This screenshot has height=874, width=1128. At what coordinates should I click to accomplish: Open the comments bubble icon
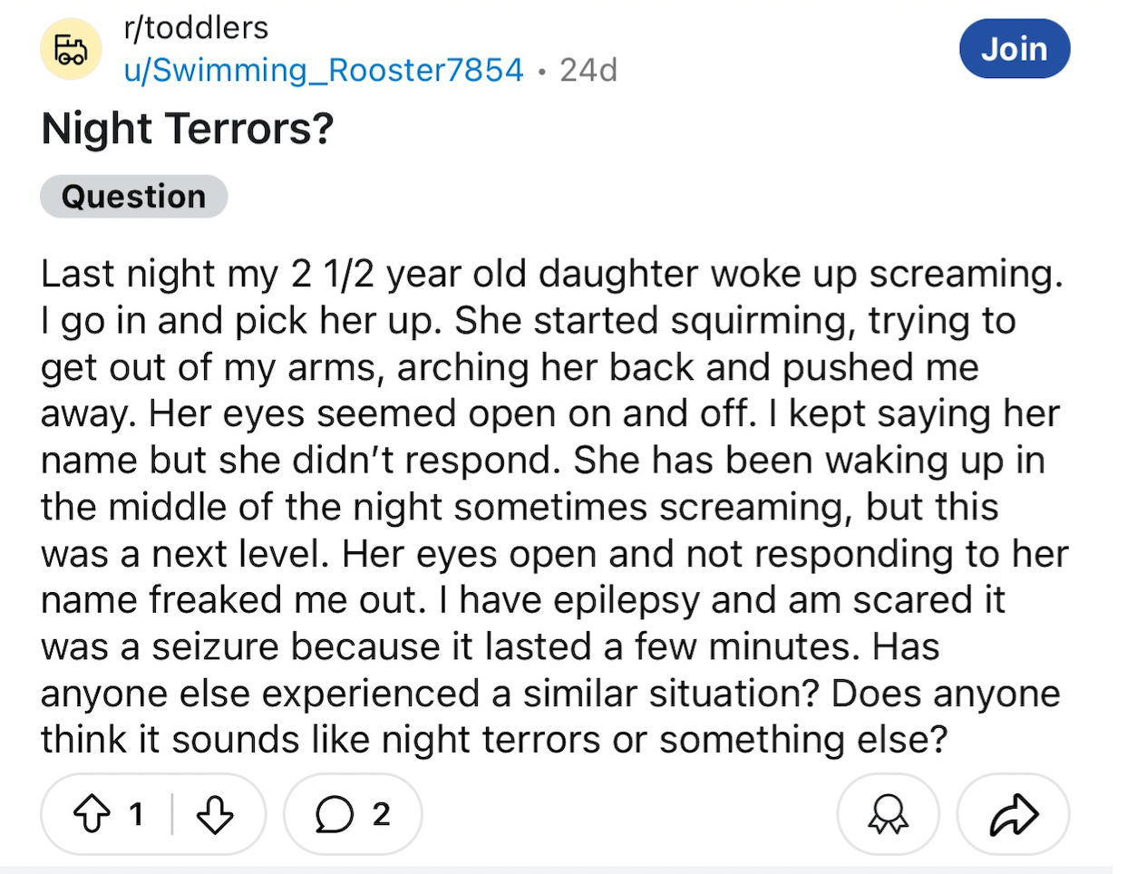[334, 814]
